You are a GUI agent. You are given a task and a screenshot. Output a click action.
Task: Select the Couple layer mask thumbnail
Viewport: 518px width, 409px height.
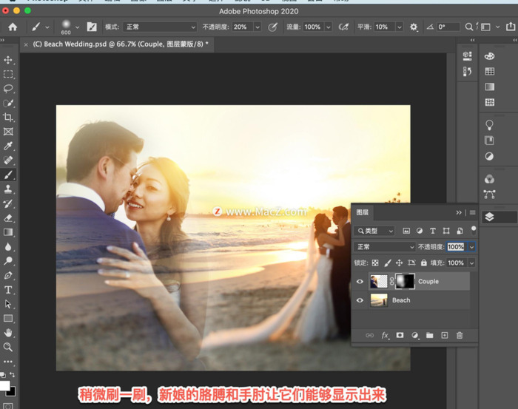(405, 282)
